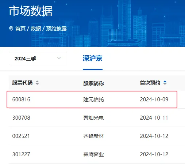Click stock name 森鹰窗业

93,154
